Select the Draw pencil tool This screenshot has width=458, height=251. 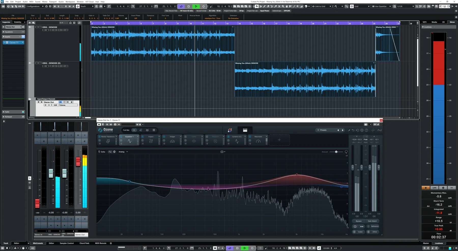[264, 6]
